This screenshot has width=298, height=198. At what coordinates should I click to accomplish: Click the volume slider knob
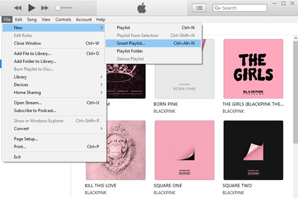(x=58, y=8)
